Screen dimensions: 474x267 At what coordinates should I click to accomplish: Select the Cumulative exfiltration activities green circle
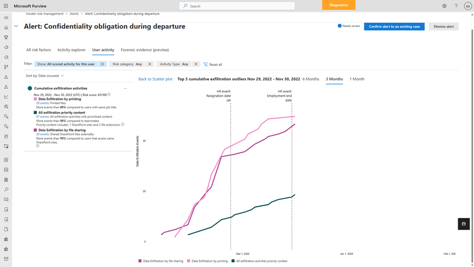point(29,88)
